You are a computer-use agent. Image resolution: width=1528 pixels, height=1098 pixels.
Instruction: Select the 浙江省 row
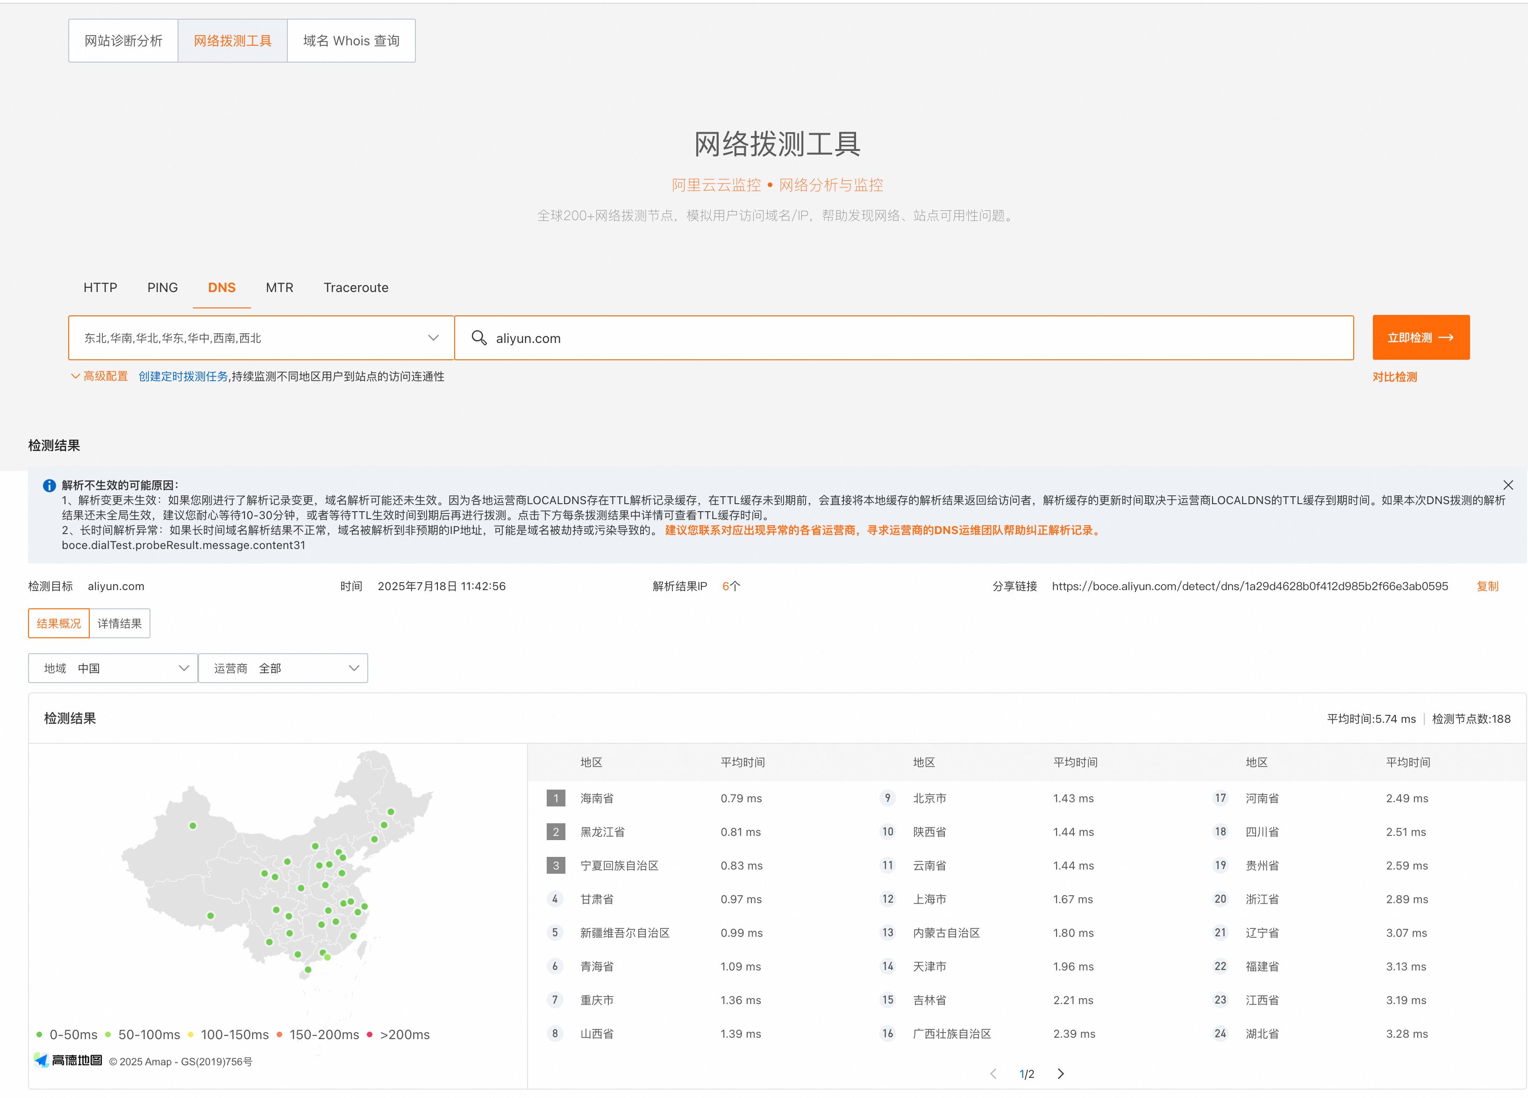(x=1360, y=899)
